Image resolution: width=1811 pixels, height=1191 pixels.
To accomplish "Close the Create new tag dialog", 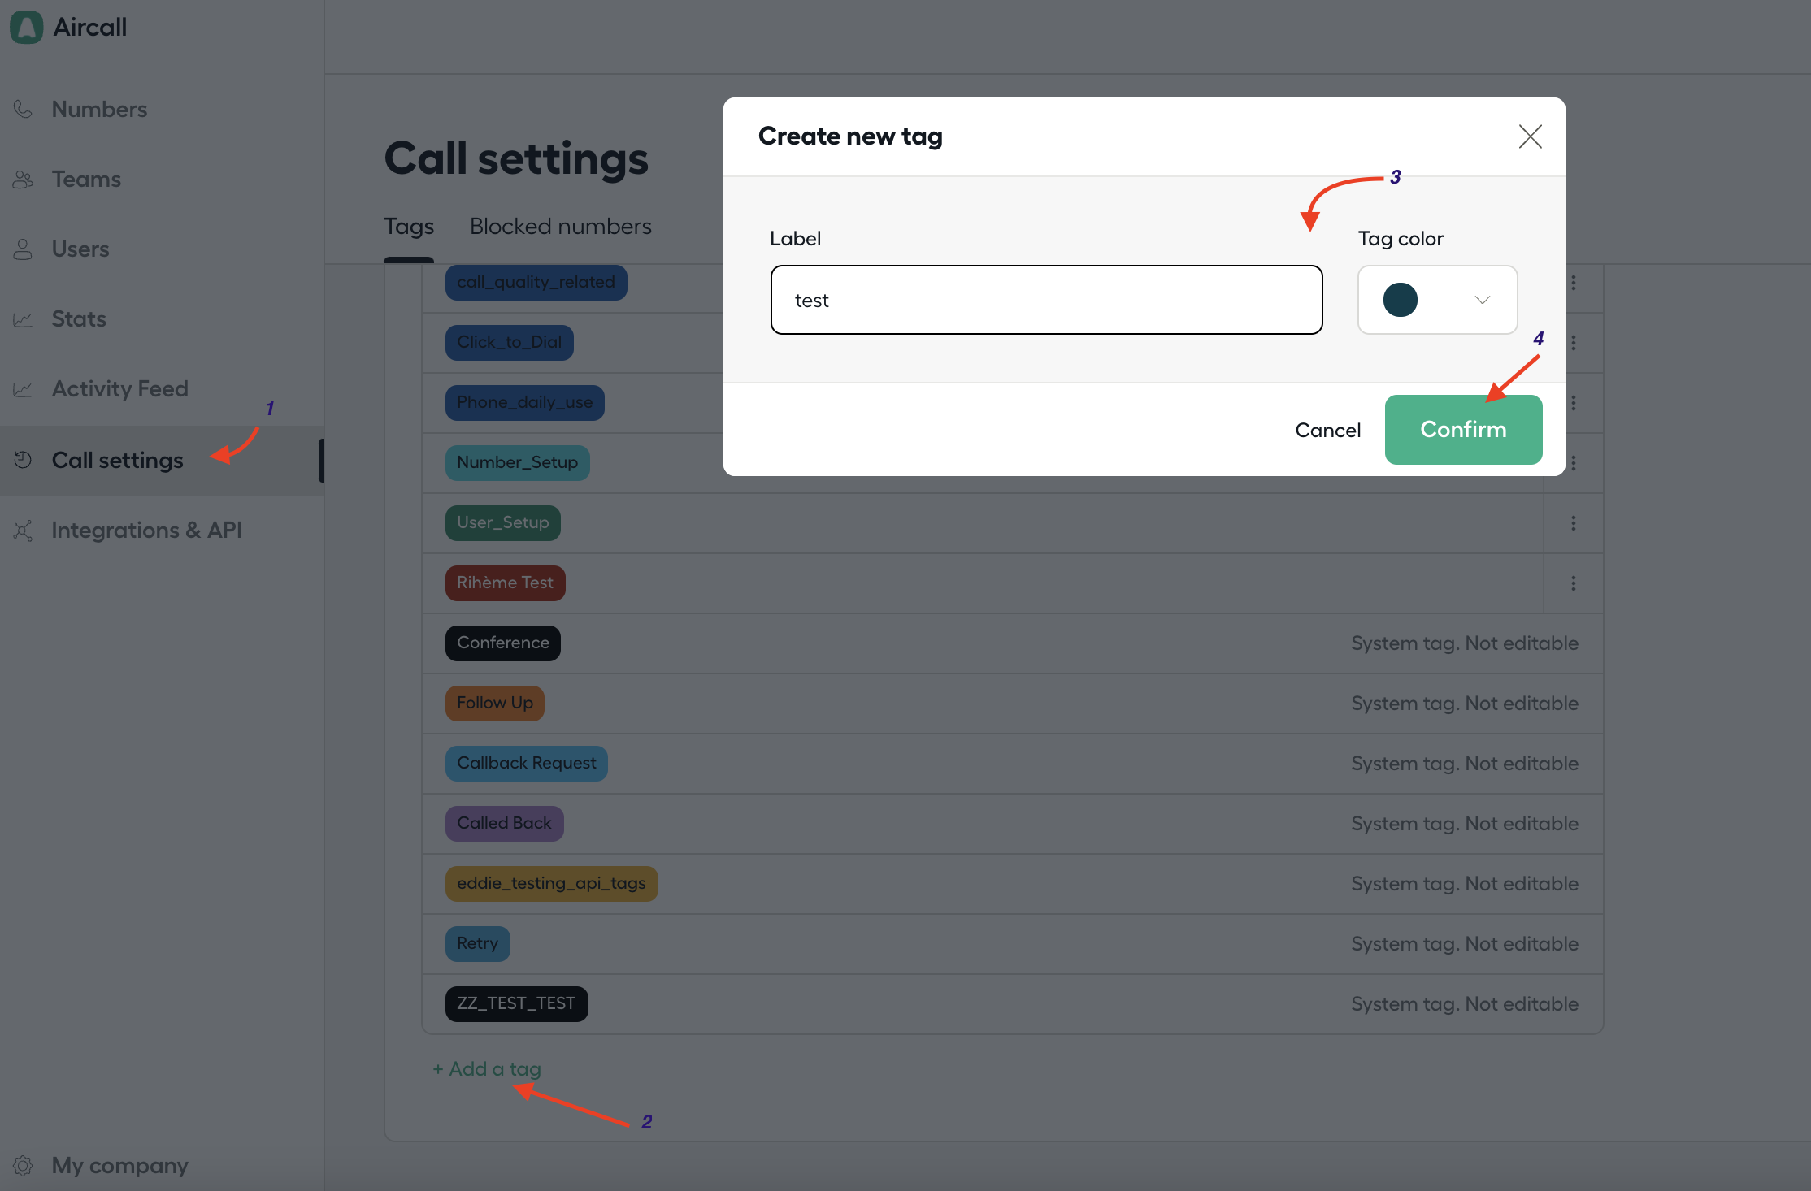I will (1530, 136).
